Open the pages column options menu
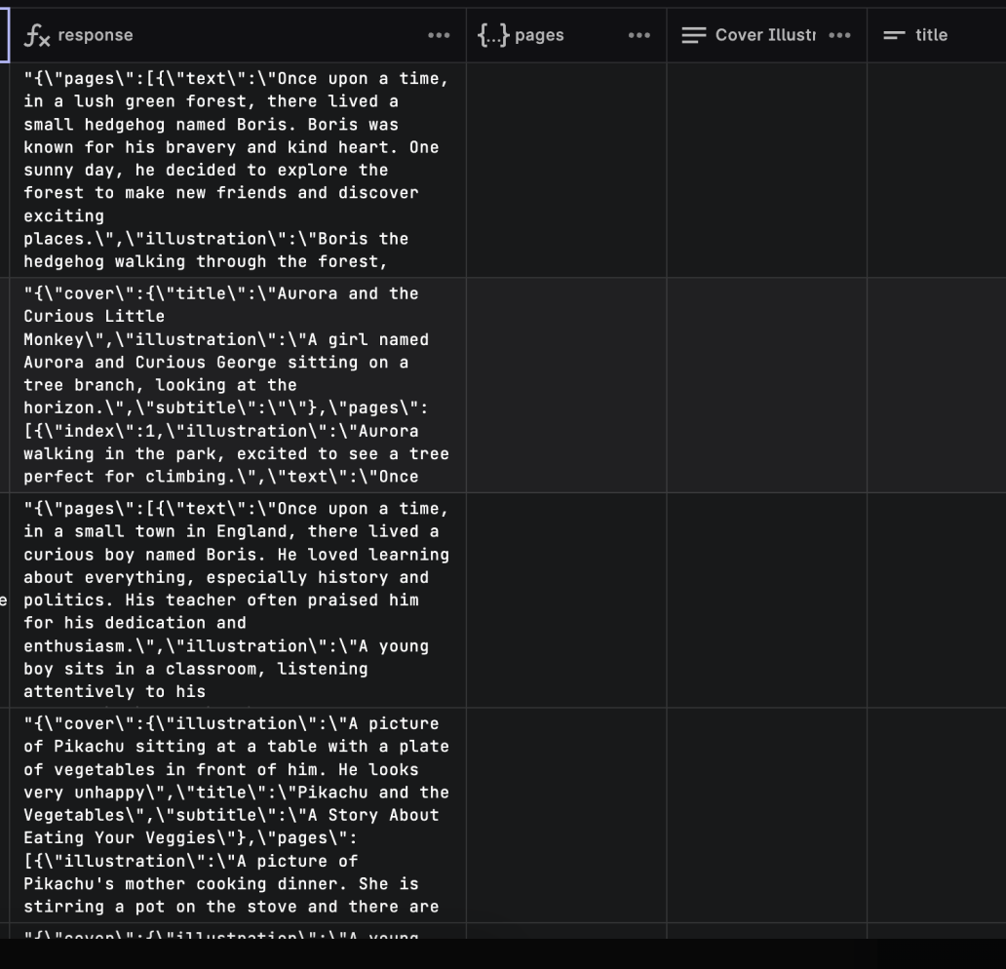This screenshot has height=969, width=1006. [639, 35]
